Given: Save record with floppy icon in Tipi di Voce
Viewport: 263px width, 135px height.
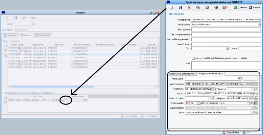Looking at the screenshot, I should pos(180,8).
